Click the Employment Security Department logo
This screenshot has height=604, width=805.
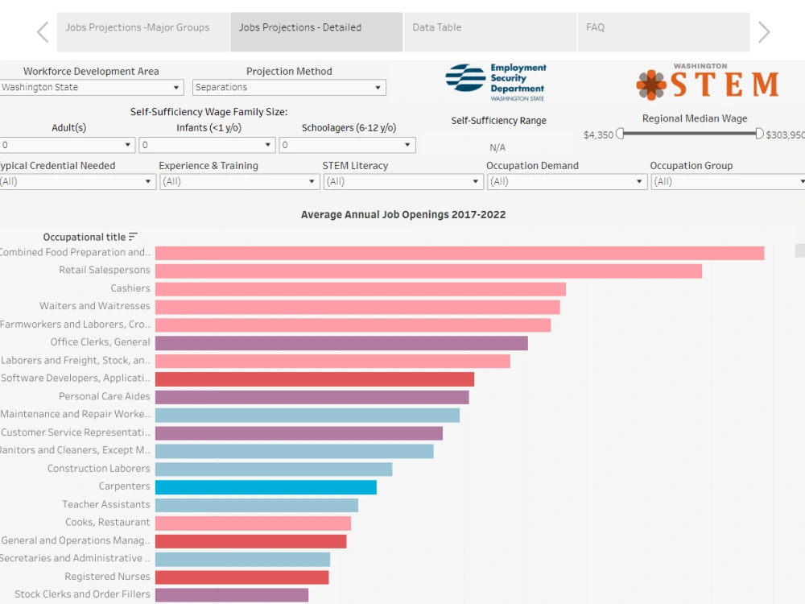(496, 82)
